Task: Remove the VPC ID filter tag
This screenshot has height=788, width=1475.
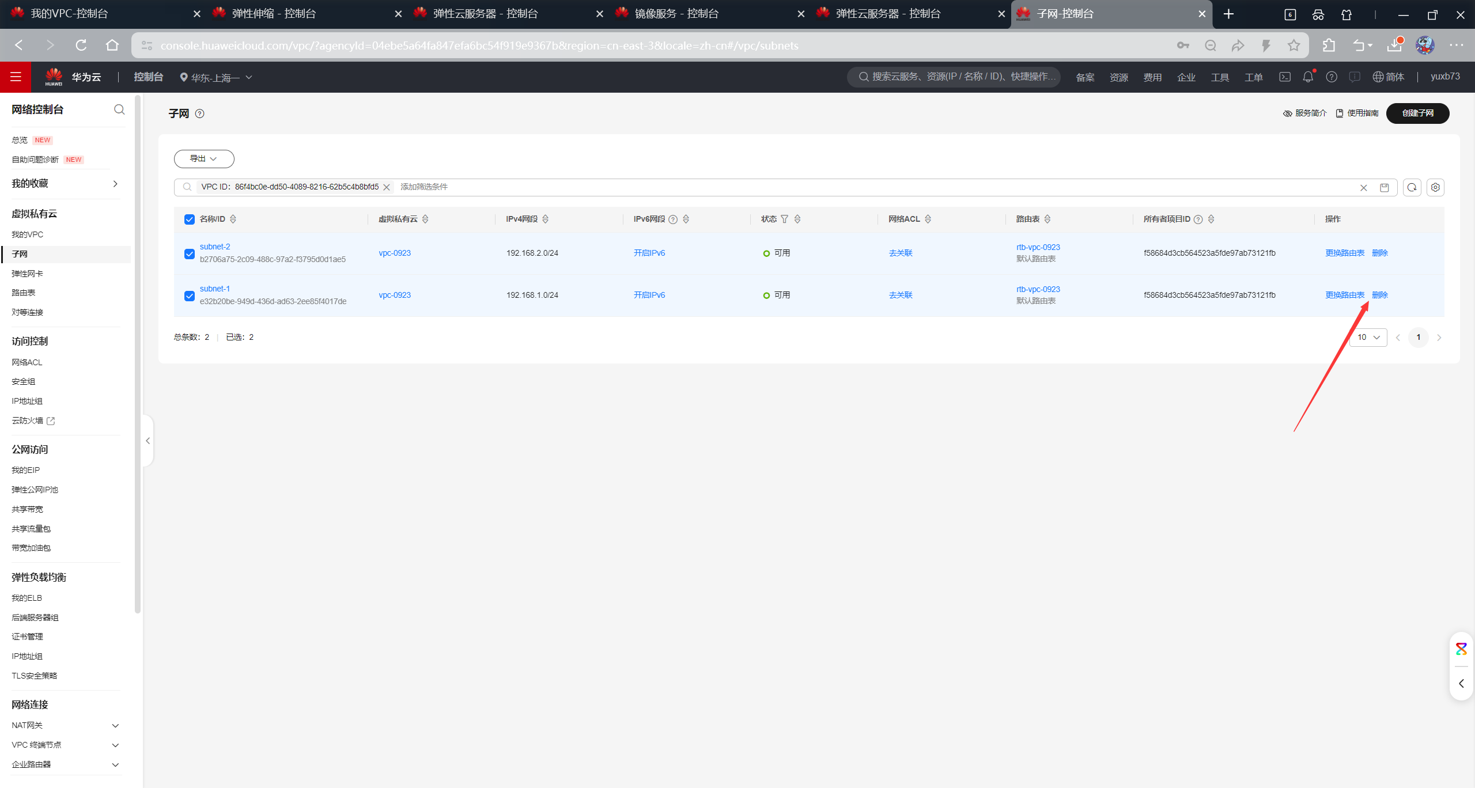Action: click(387, 187)
